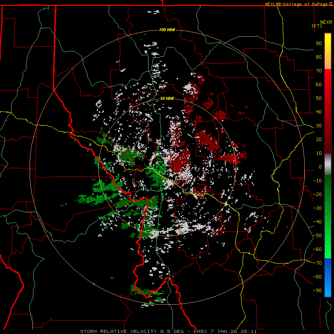The width and height of the screenshot is (334, 334).
Task: Click the 40 value on the velocity scale
Action: tap(319, 112)
